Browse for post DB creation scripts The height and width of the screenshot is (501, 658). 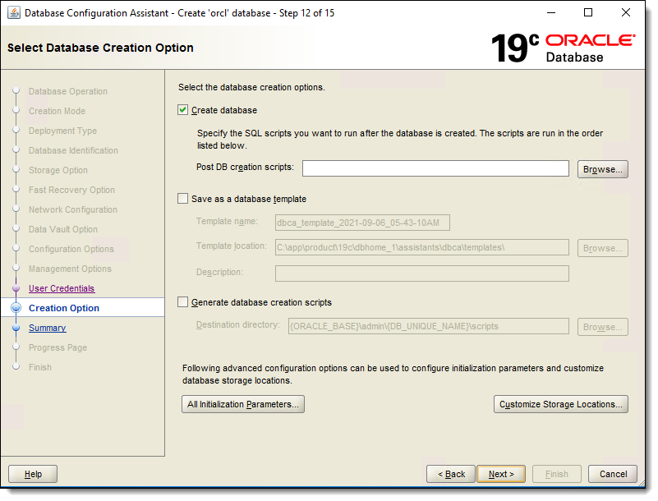[603, 169]
